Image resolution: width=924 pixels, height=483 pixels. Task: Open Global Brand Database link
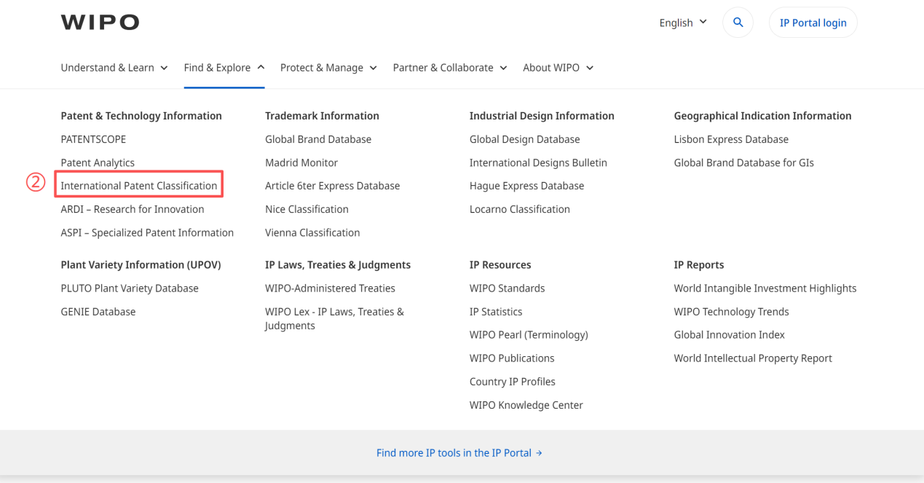coord(318,139)
